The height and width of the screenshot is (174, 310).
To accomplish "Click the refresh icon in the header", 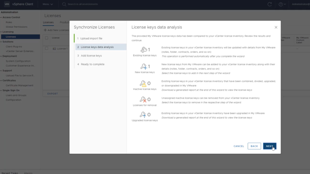I will (x=270, y=4).
